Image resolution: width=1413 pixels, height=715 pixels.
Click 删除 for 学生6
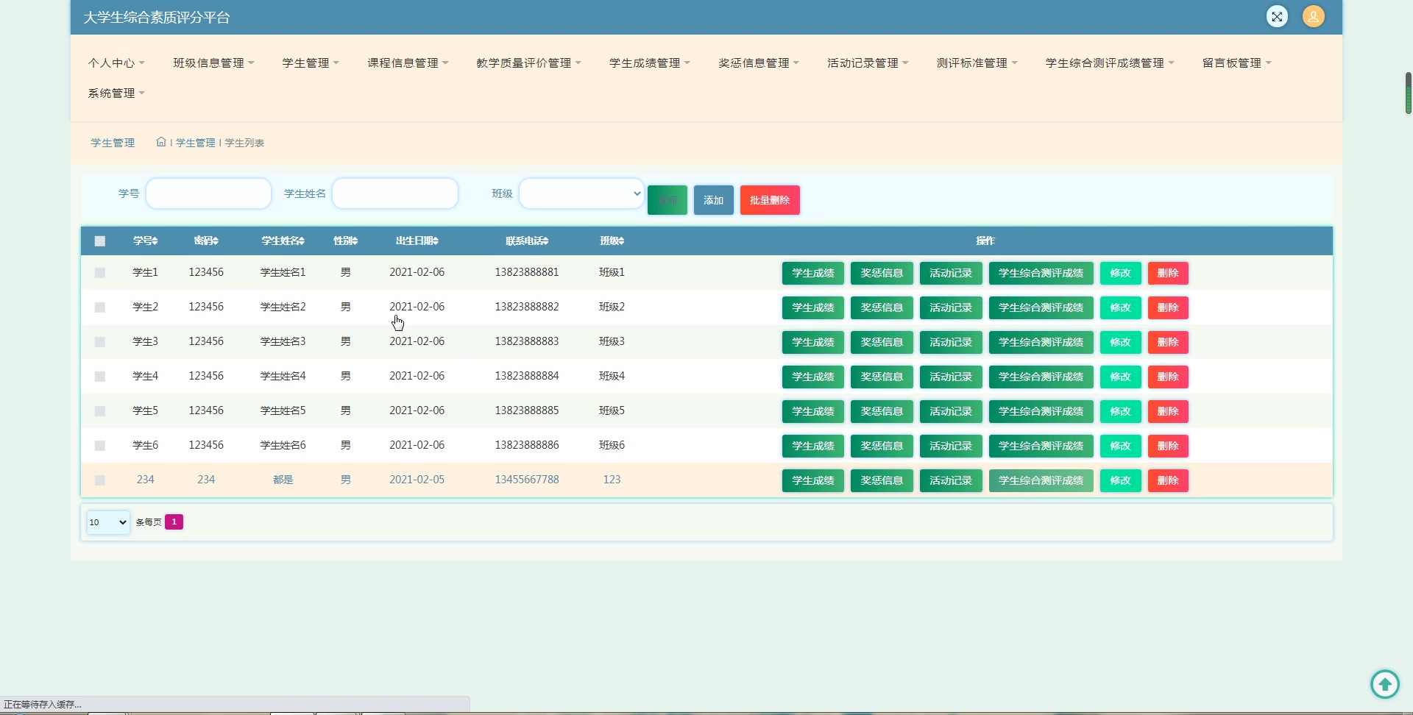click(x=1168, y=446)
